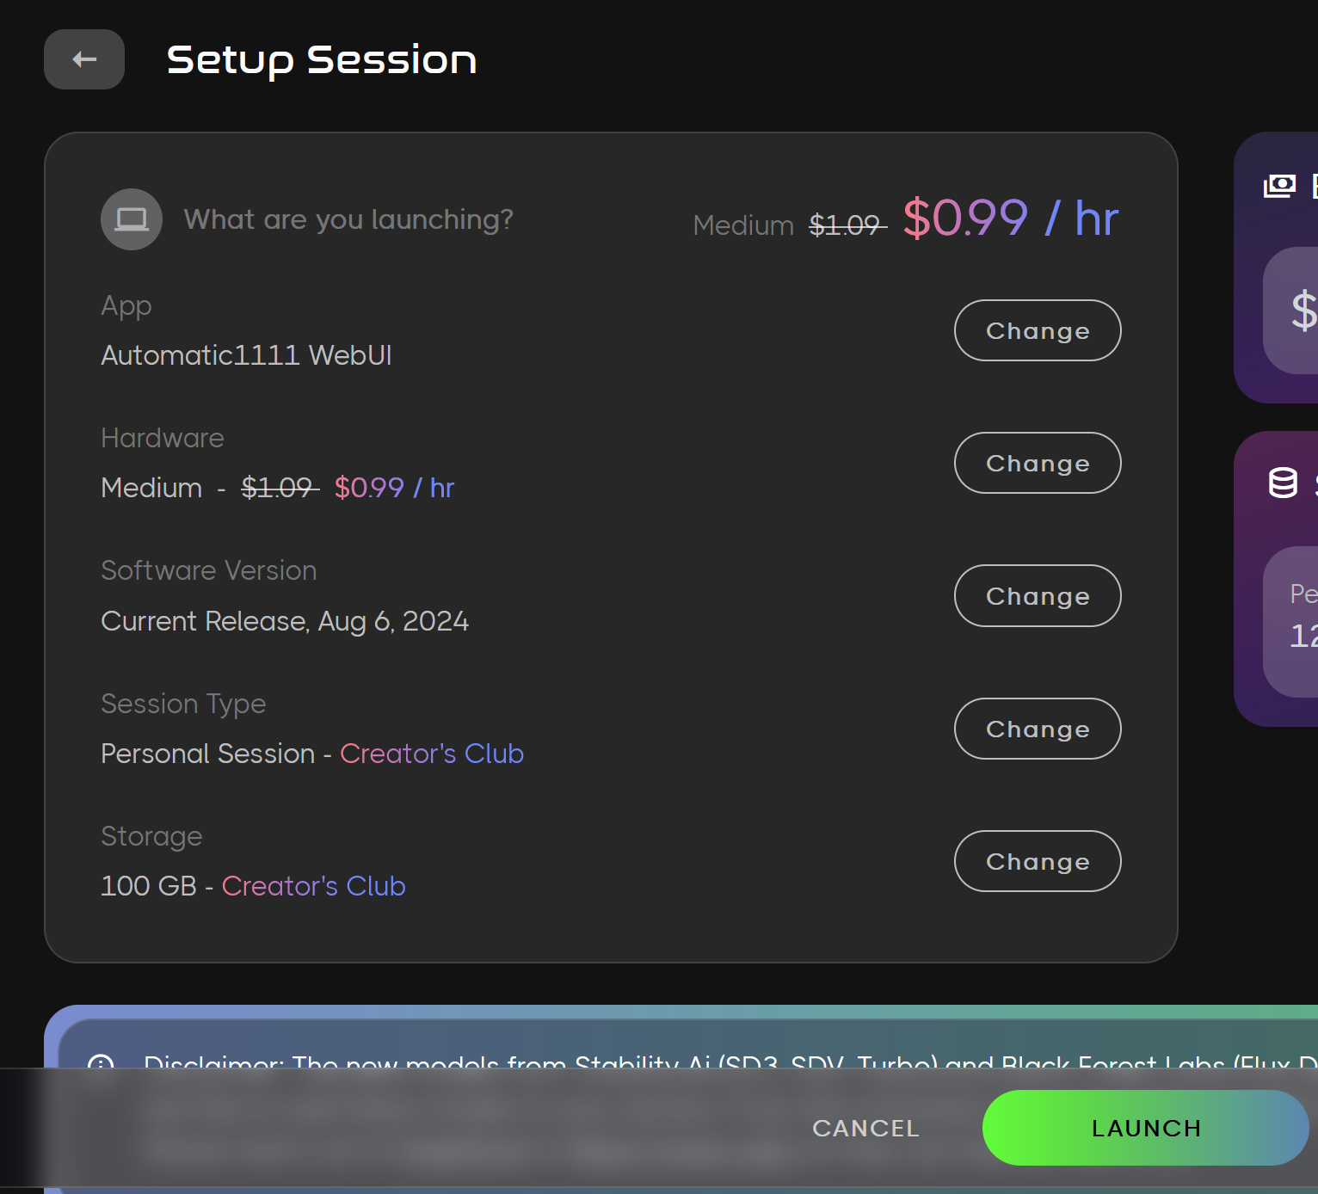The image size is (1318, 1194).
Task: Change the App from Automatic1111 WebUI
Action: pyautogui.click(x=1037, y=330)
